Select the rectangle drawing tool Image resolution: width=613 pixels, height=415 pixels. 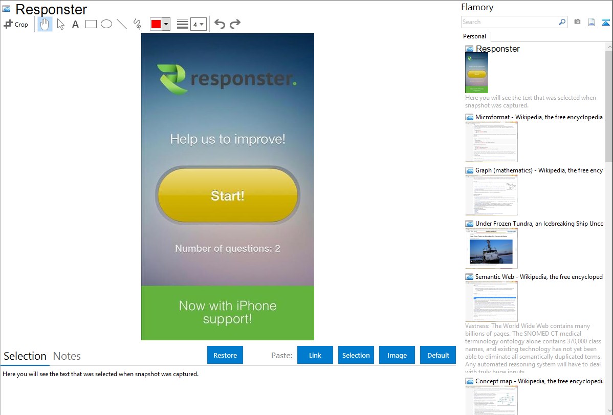91,24
